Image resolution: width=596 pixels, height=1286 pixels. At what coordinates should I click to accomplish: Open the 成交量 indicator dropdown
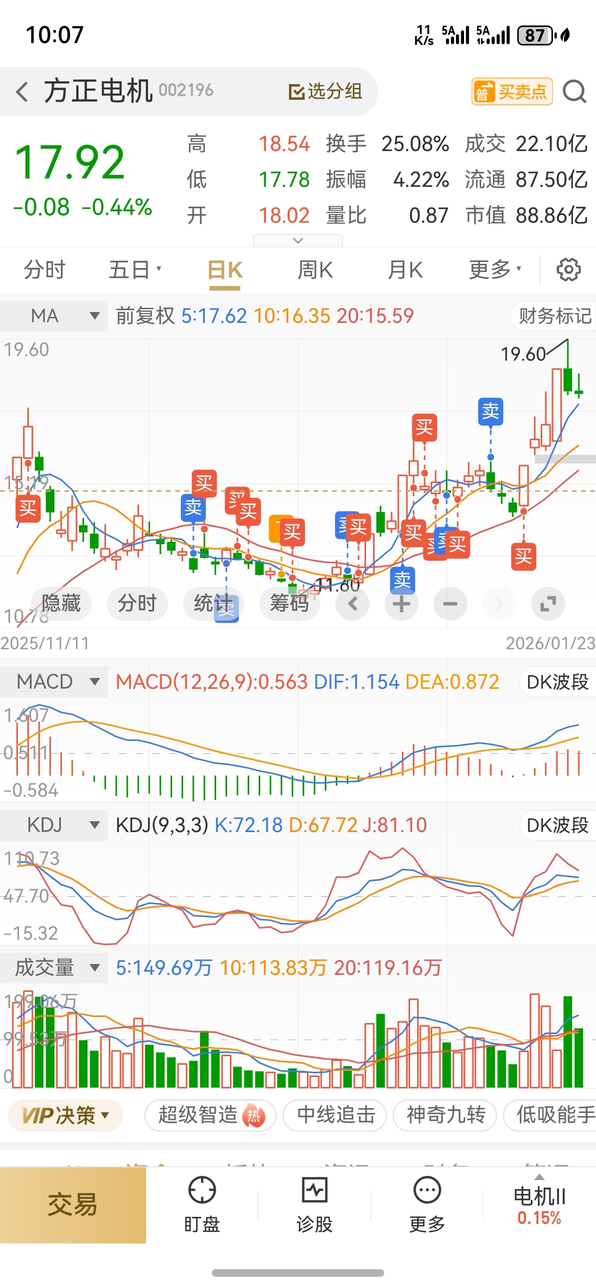[x=54, y=968]
